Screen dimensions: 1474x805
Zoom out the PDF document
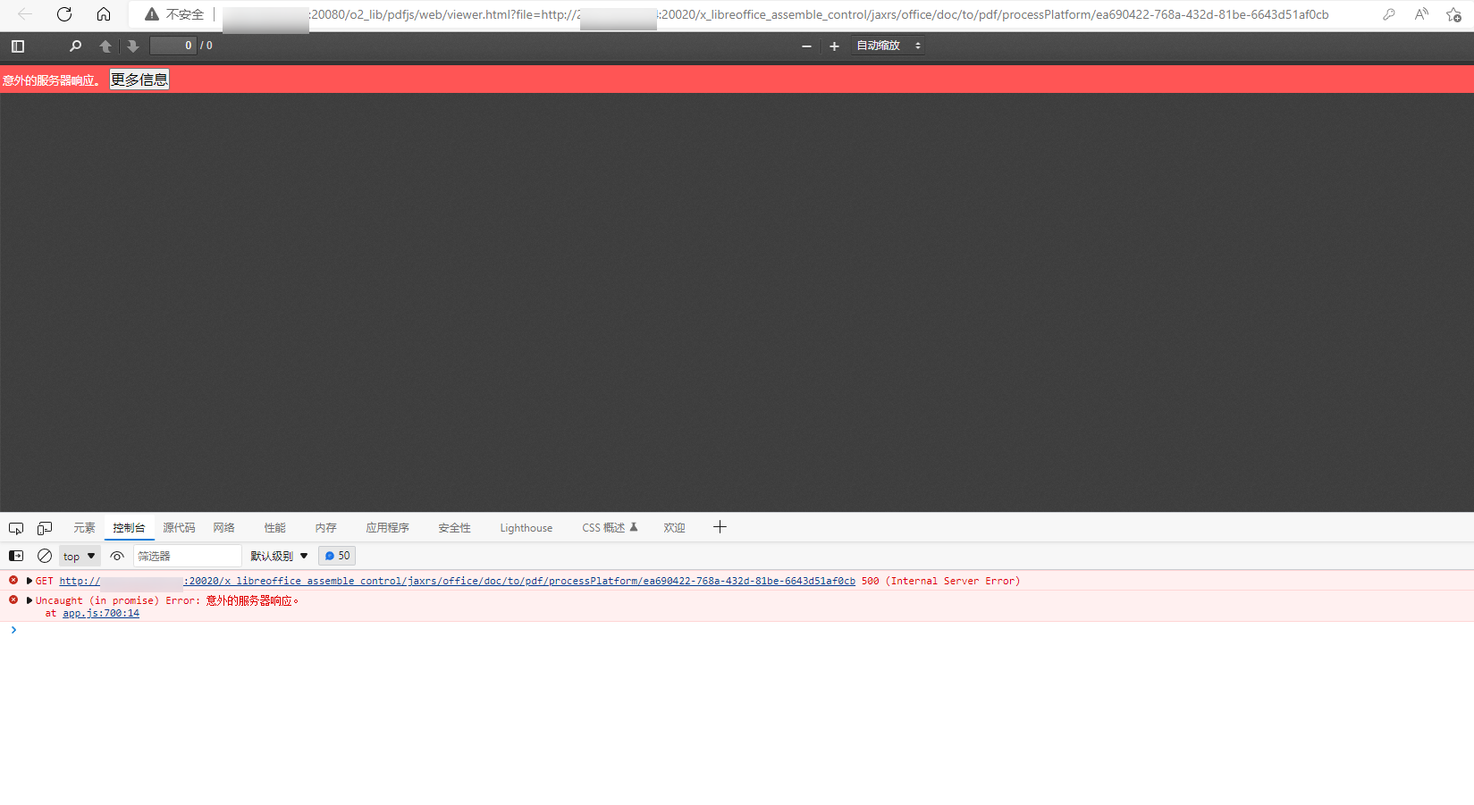(806, 46)
